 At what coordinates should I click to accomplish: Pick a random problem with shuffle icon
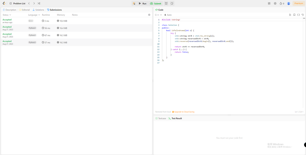39,4
